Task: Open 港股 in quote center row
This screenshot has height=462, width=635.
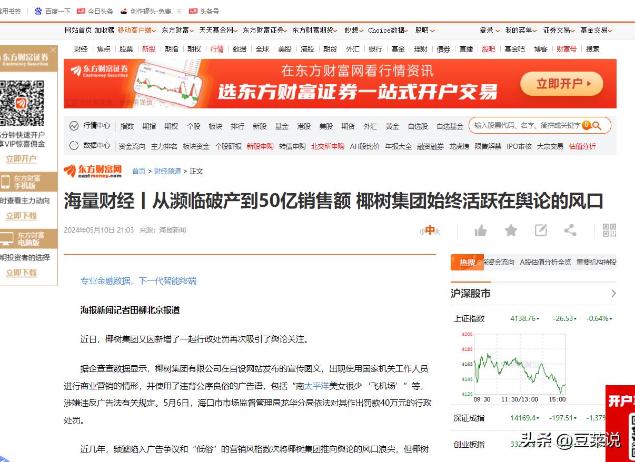Action: click(304, 126)
